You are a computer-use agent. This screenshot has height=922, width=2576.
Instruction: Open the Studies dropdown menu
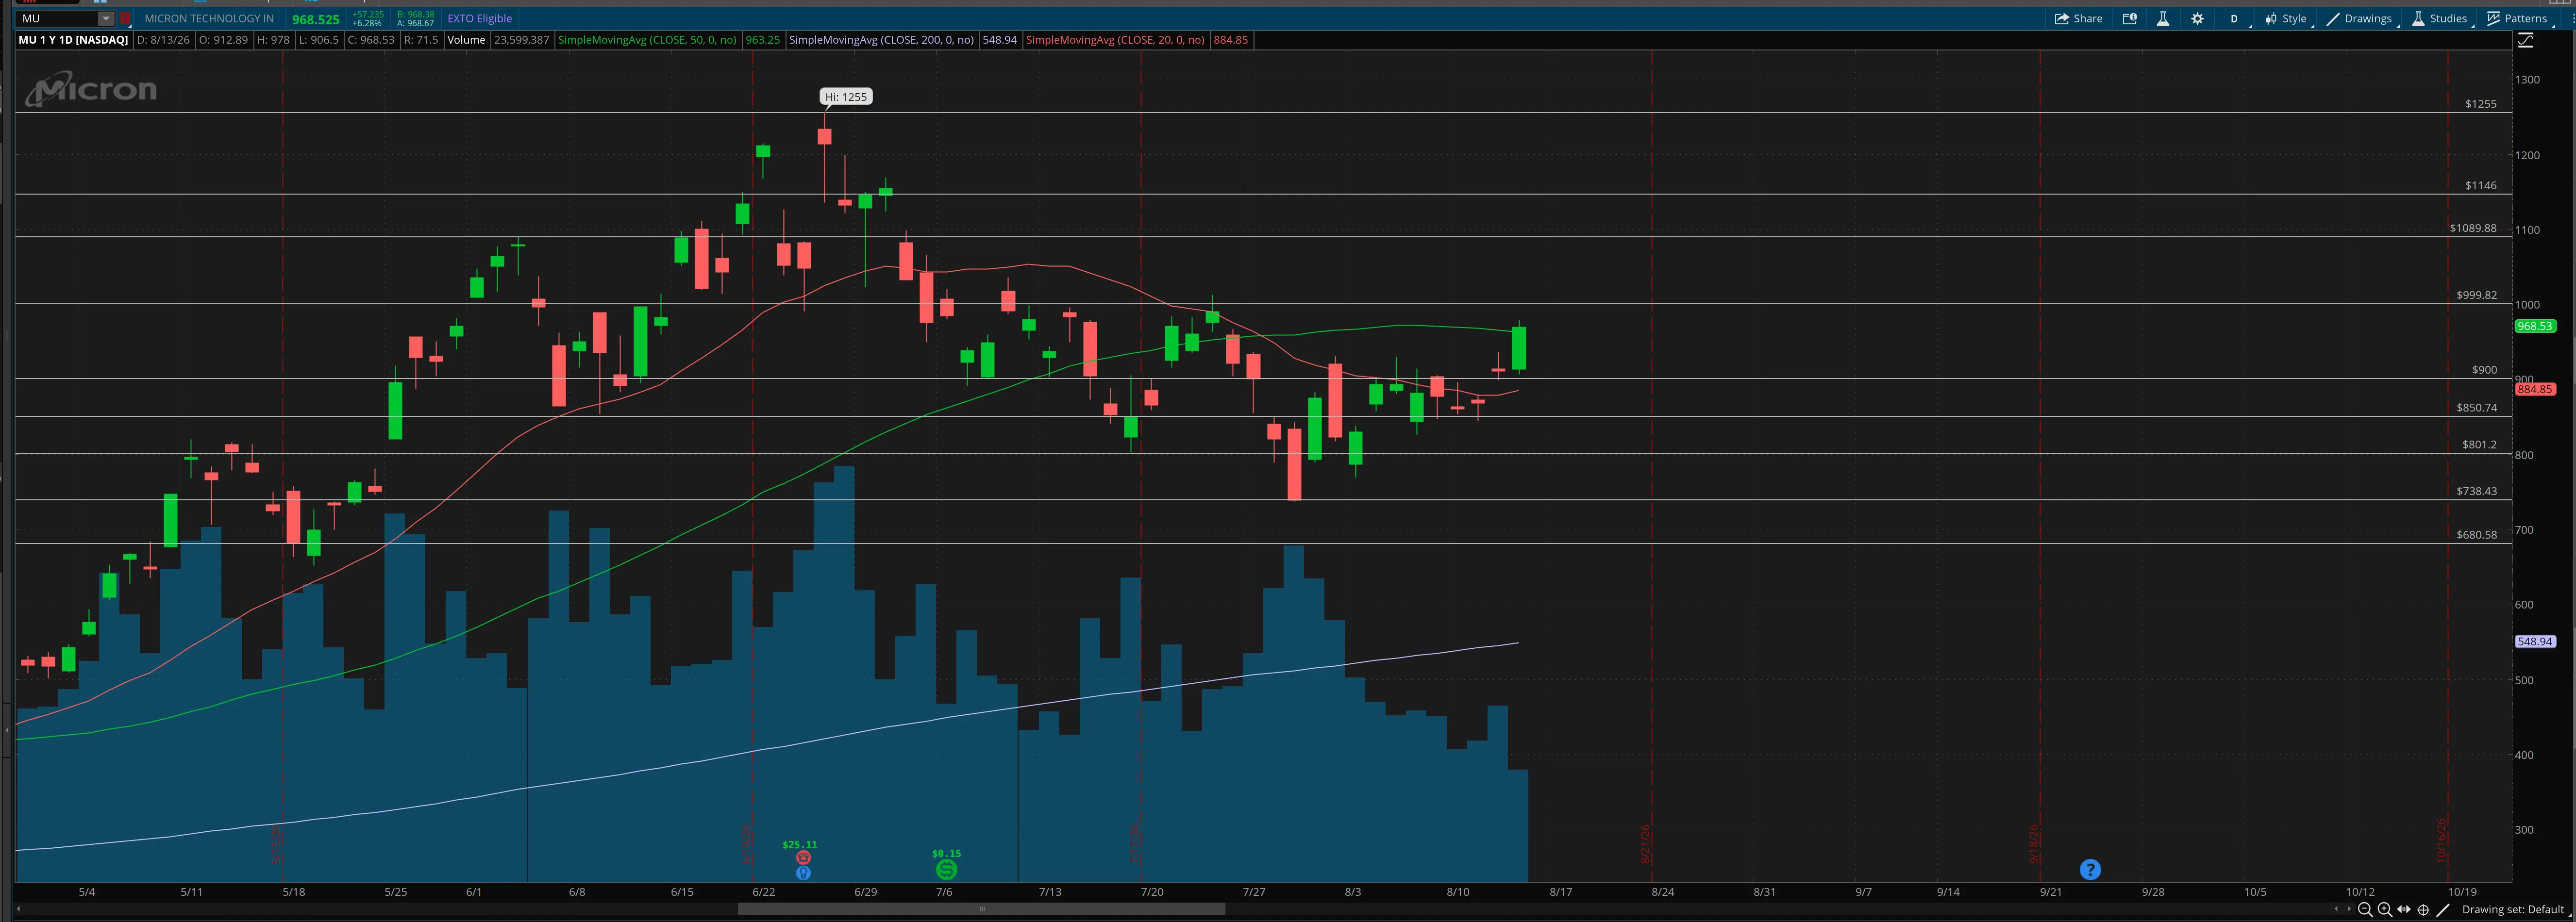coord(2439,18)
